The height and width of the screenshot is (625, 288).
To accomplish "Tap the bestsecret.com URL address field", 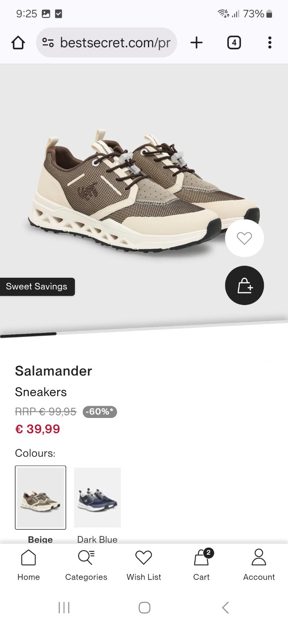I will [107, 43].
